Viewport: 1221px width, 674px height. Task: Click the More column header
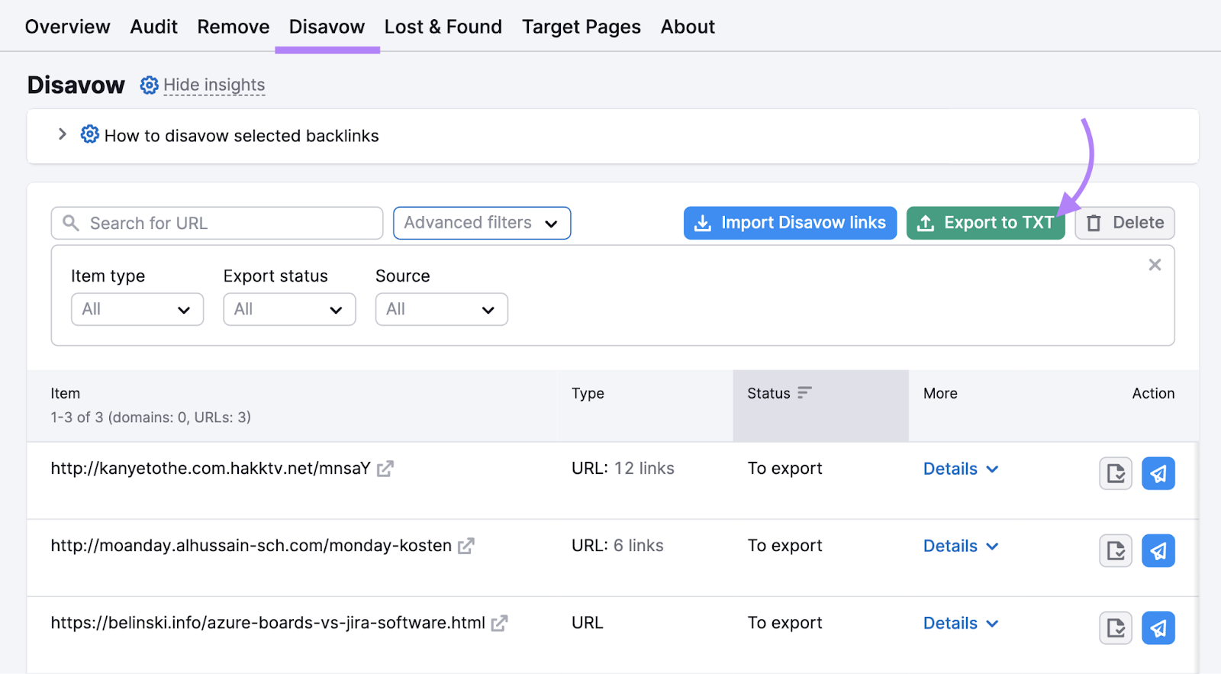pyautogui.click(x=940, y=393)
